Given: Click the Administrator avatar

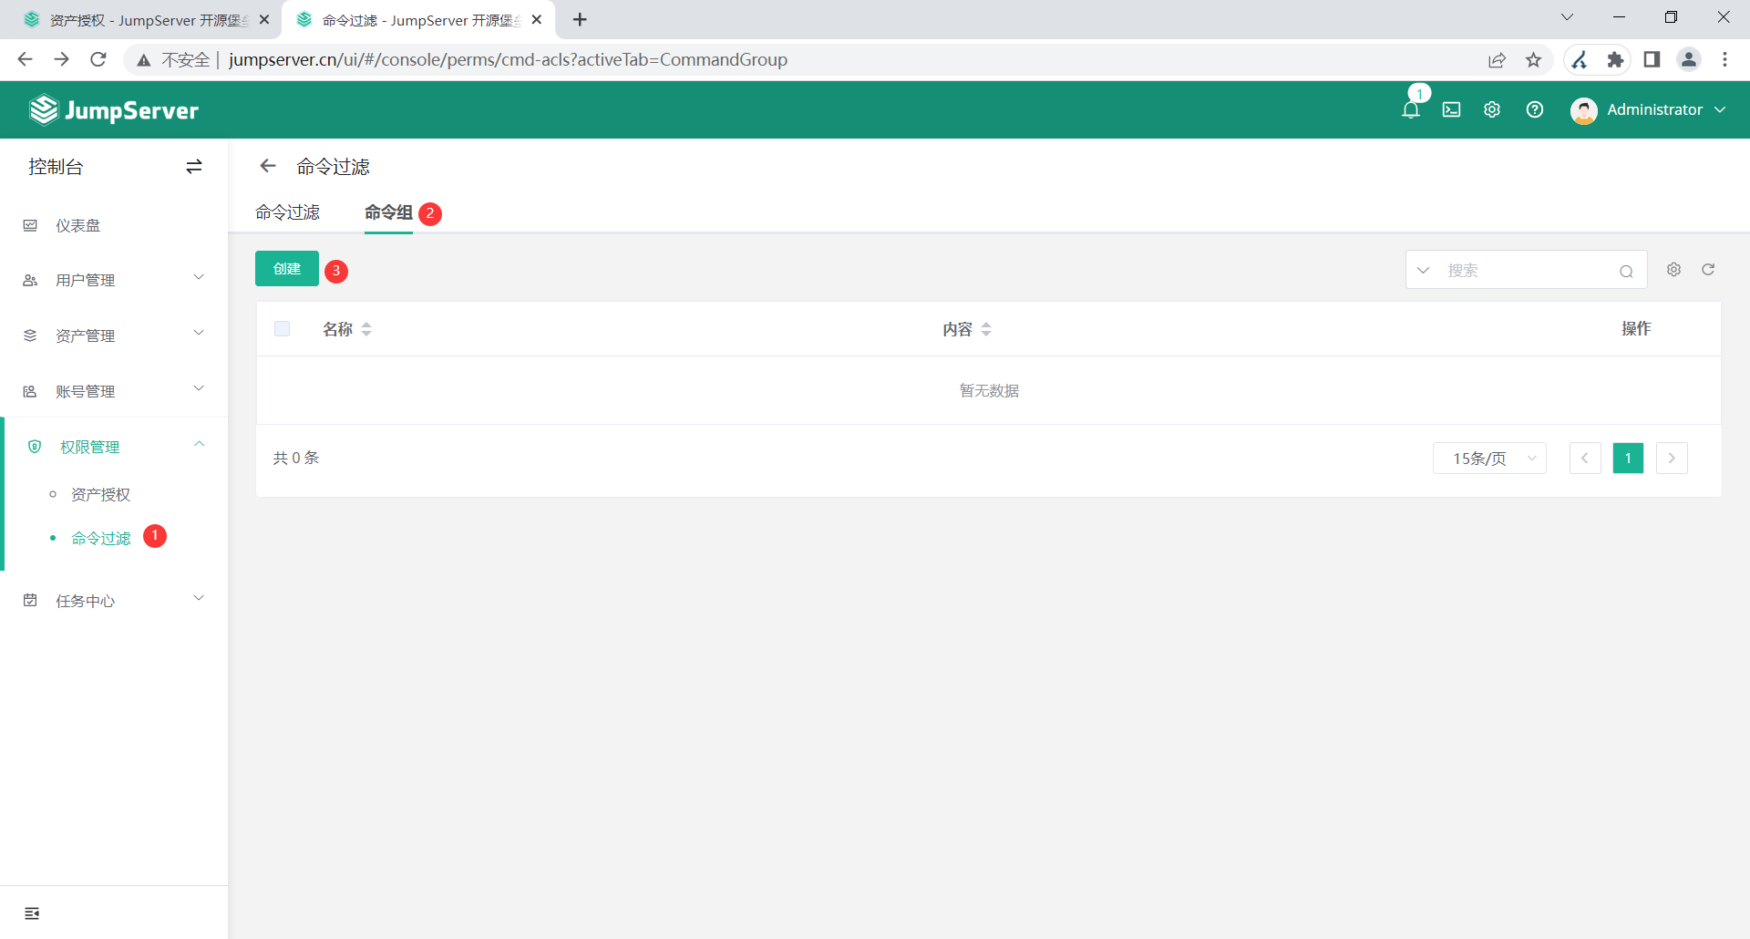Looking at the screenshot, I should point(1584,110).
